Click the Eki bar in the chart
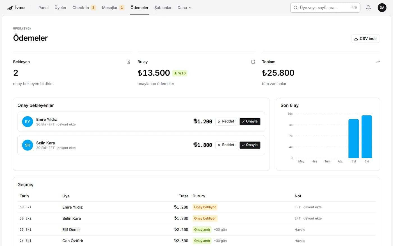The image size is (393, 246). click(367, 137)
